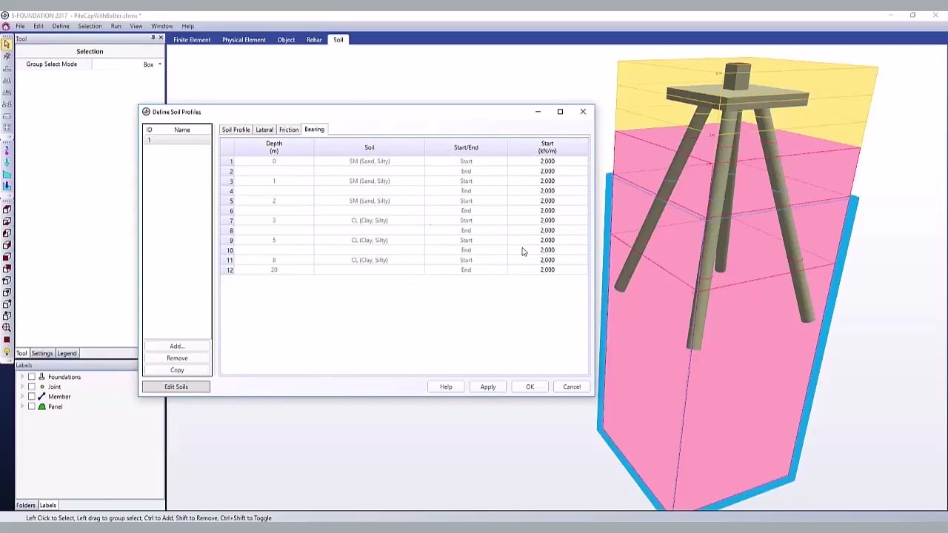Switch to the Physical Element tab
The height and width of the screenshot is (533, 948).
tap(244, 39)
